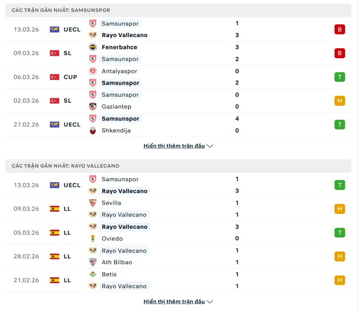
Task: Expand more matches under Rayo Vallecano section
Action: click(178, 301)
